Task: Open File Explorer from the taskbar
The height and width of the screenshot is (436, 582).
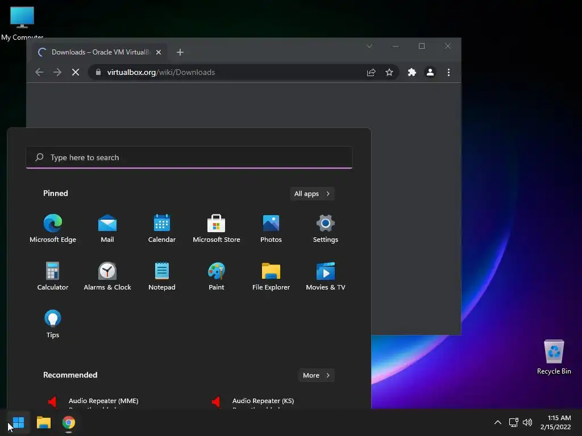Action: point(44,422)
